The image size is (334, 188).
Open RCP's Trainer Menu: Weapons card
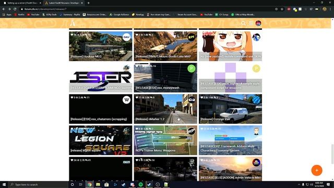coord(165,140)
